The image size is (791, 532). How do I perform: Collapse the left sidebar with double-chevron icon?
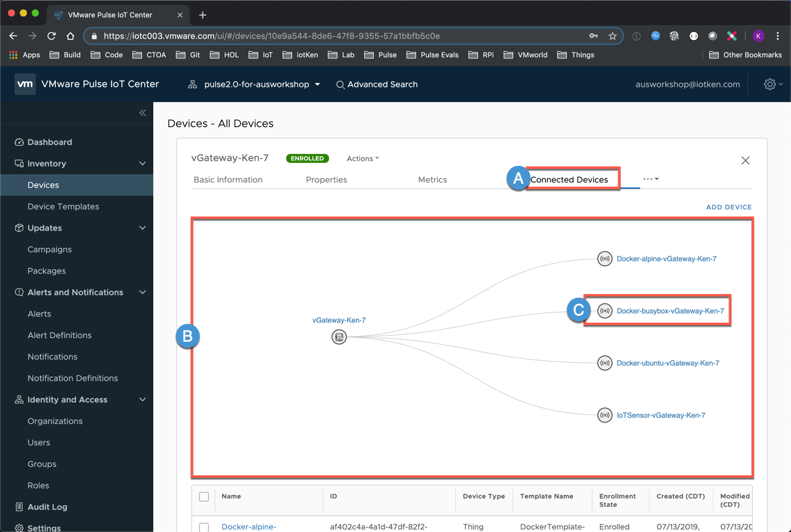tap(142, 113)
